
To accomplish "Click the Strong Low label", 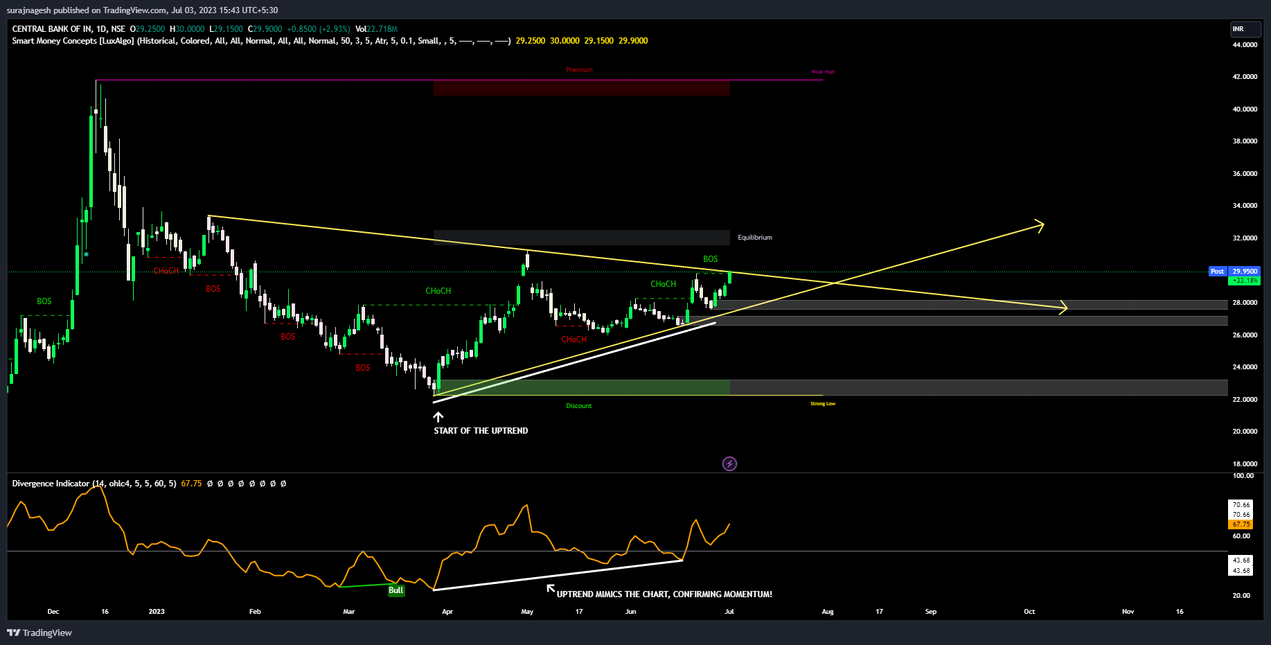I will point(823,404).
